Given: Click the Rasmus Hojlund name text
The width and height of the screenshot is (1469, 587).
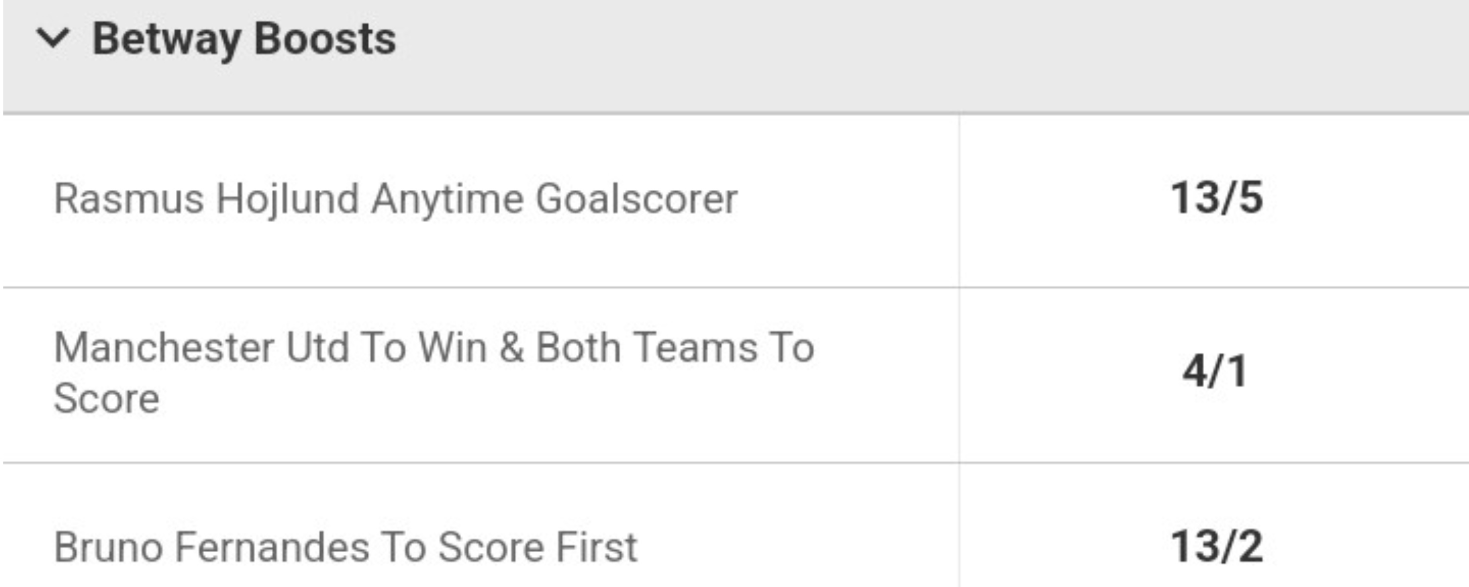Looking at the screenshot, I should point(205,200).
